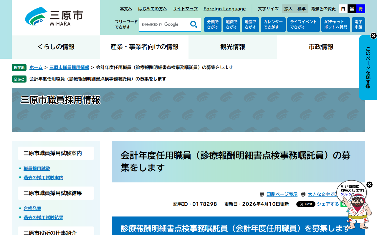
Task: Enlarge text with 拡大 button
Action: click(x=288, y=9)
